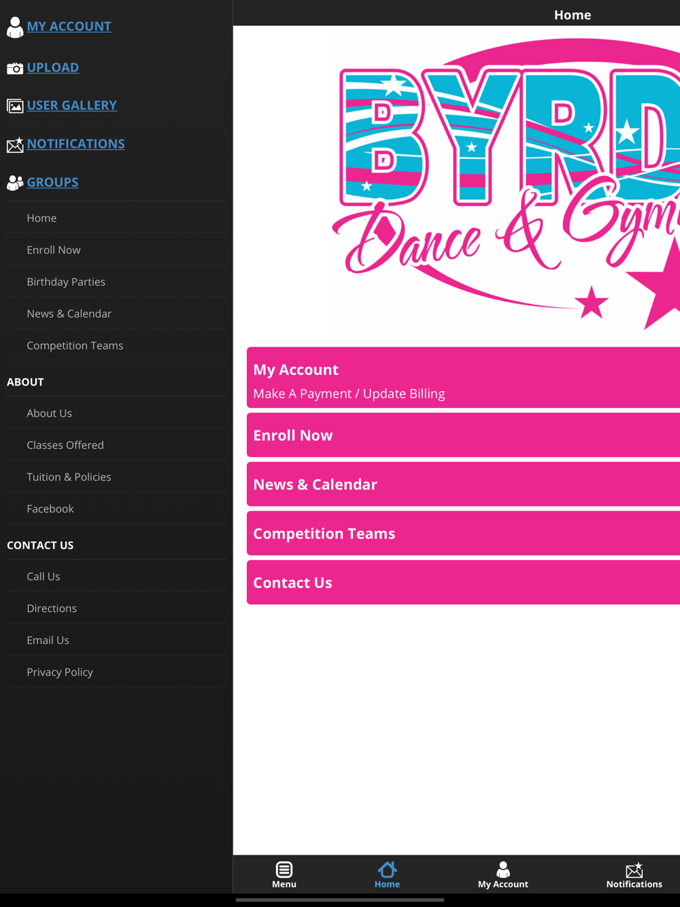This screenshot has width=680, height=907.
Task: Open the NOTIFICATIONS link in sidebar
Action: 75,143
